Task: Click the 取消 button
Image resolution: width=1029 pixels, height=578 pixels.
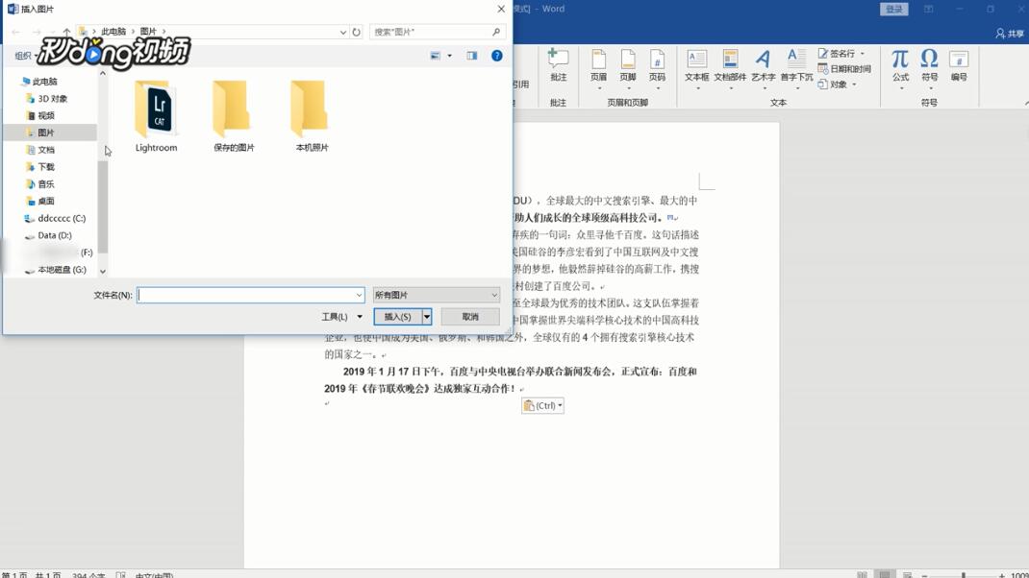Action: (470, 317)
